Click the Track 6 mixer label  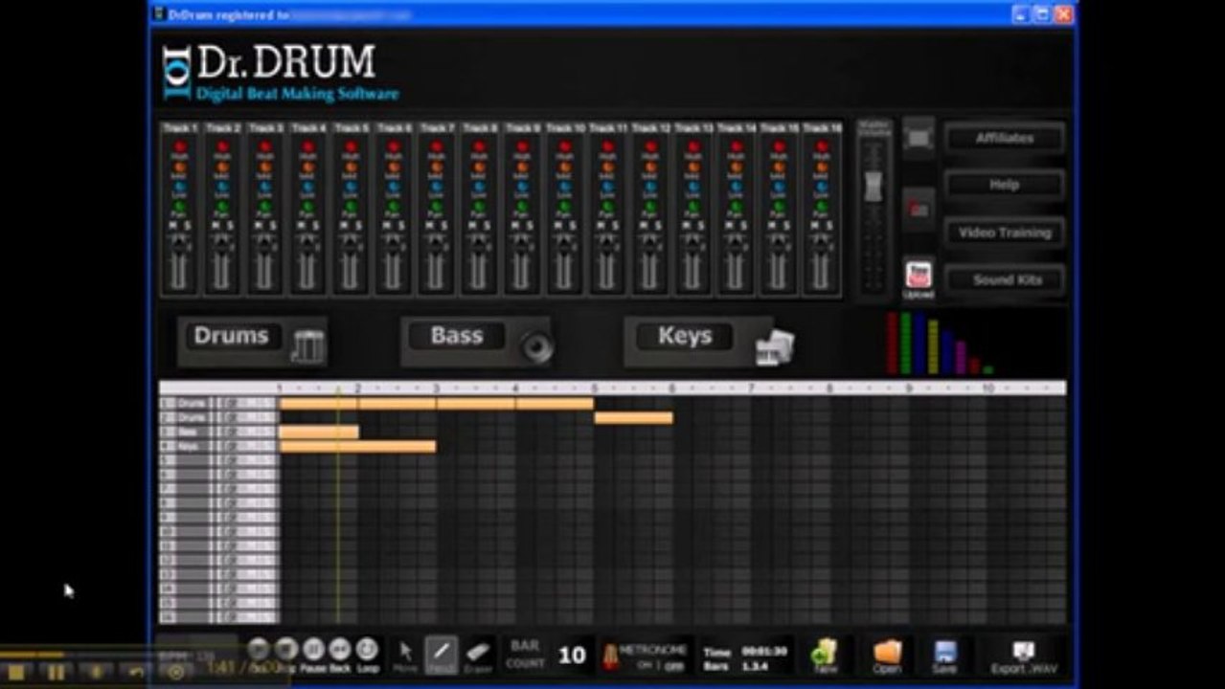tap(393, 127)
